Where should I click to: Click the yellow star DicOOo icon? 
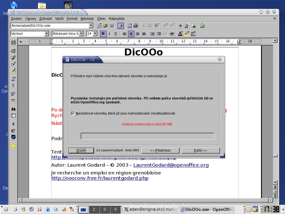tap(13, 146)
